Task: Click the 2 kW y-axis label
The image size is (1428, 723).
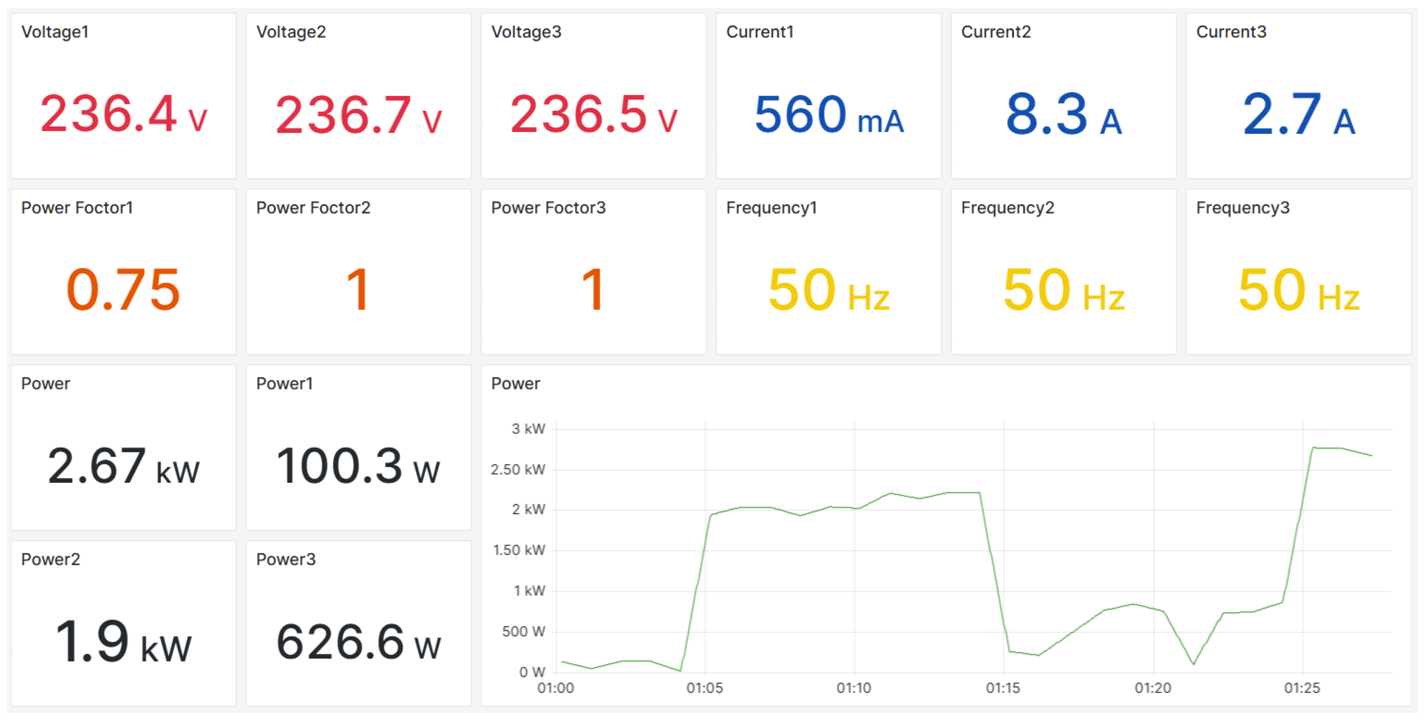Action: coord(528,509)
